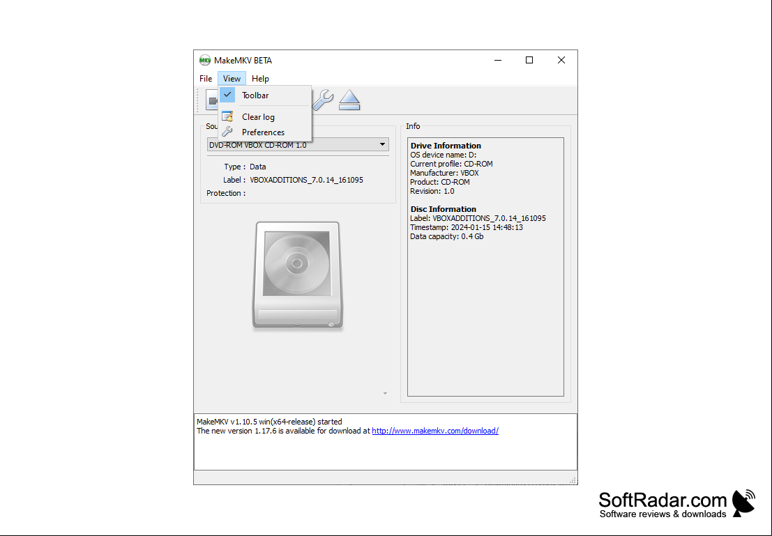Click the Timestamp 2024-01-15 14:48:13 line
Image resolution: width=772 pixels, height=536 pixels.
467,227
